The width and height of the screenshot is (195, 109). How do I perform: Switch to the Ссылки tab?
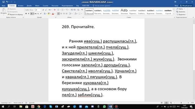click(x=45, y=6)
